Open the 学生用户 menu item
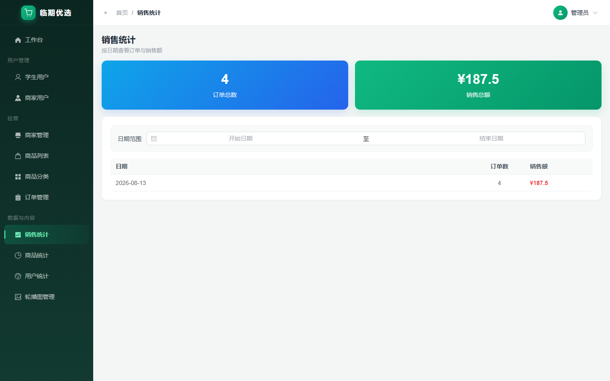Viewport: 610px width, 381px height. click(x=47, y=77)
